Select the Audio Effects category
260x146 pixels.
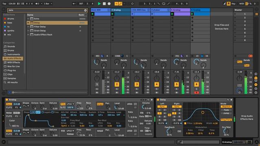point(13,58)
